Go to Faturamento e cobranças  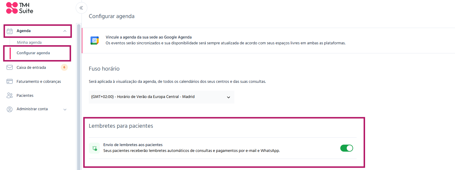tap(39, 81)
